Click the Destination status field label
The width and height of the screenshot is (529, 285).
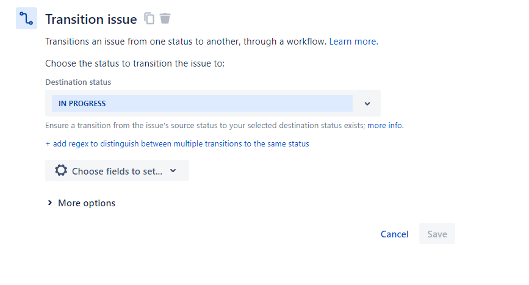click(78, 82)
